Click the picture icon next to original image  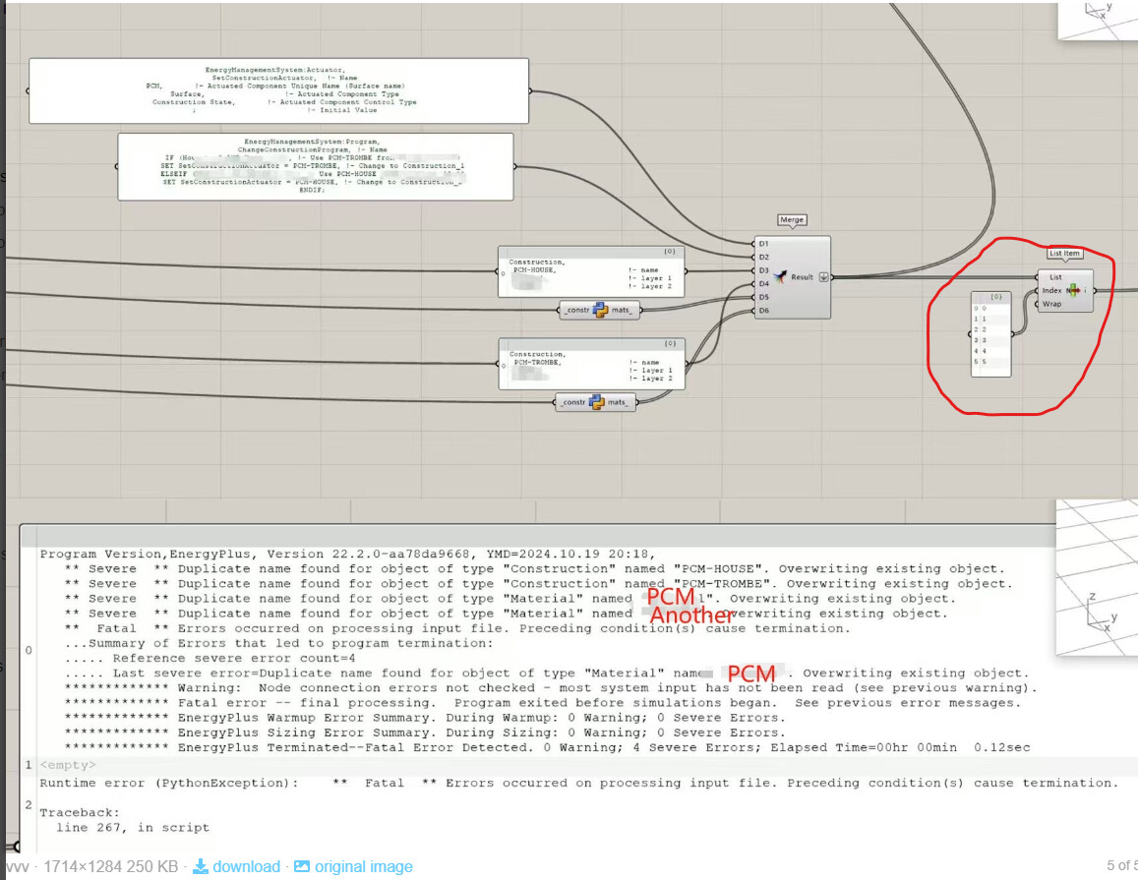(x=302, y=866)
